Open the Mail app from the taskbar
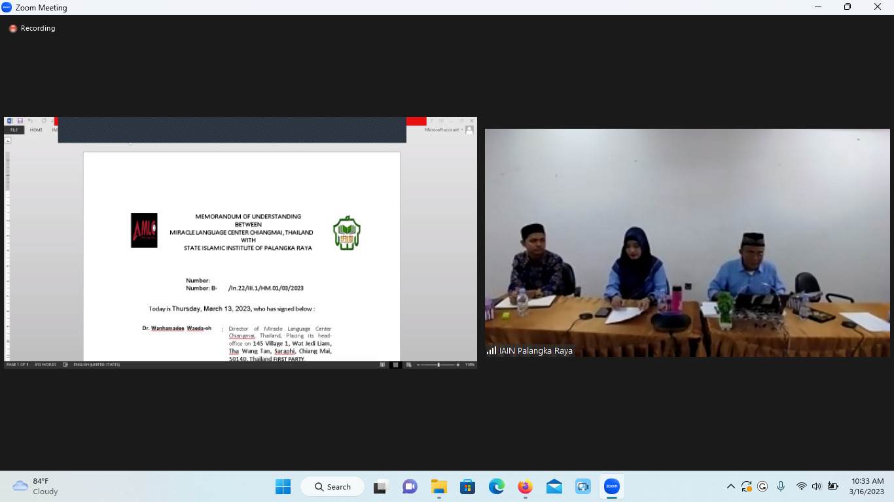The image size is (894, 502). point(554,486)
